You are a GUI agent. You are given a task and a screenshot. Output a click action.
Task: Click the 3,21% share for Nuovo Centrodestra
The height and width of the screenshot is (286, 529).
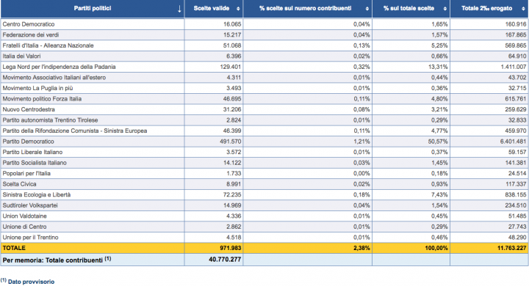point(439,109)
